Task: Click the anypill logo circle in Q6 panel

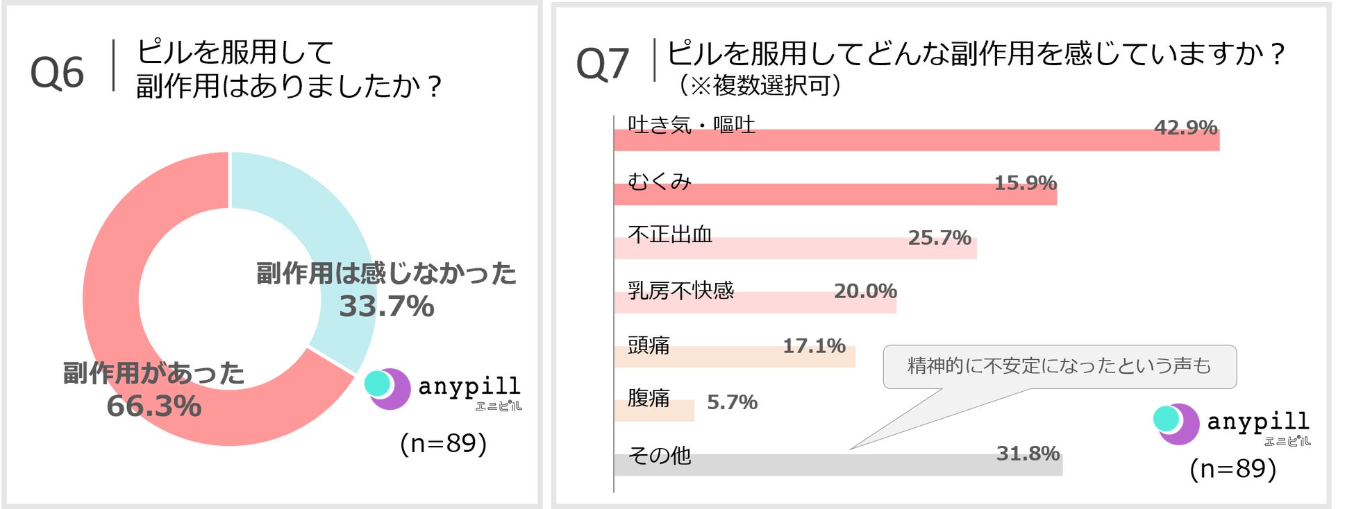Action: point(387,388)
